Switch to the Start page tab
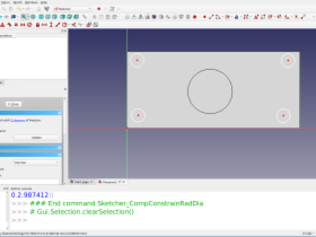316x237 pixels. (82, 182)
